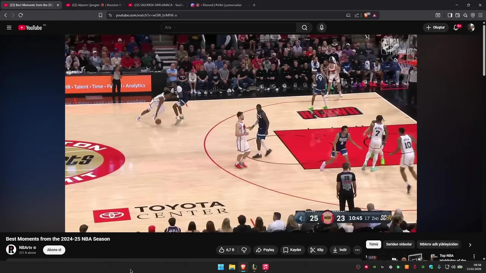This screenshot has width=486, height=273.
Task: Open Brave Shields lion icon
Action: tap(366, 15)
